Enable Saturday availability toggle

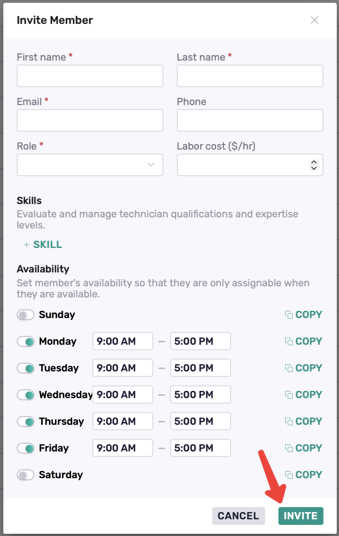[x=26, y=475]
